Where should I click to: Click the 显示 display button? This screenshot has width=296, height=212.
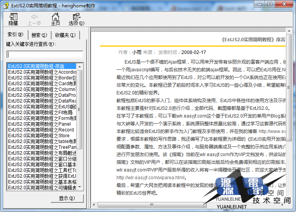pyautogui.click(x=67, y=199)
